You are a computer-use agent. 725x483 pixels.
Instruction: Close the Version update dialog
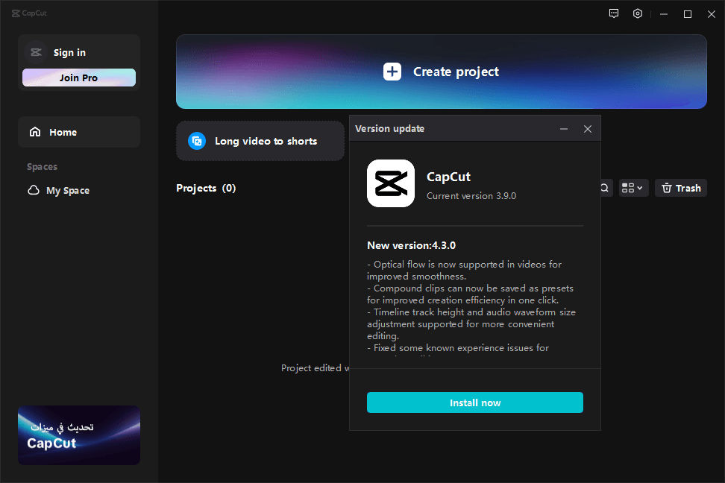pyautogui.click(x=588, y=129)
